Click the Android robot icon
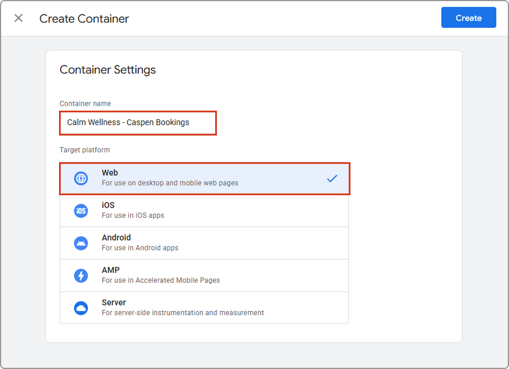Screen dimensions: 509x369 click(81, 243)
